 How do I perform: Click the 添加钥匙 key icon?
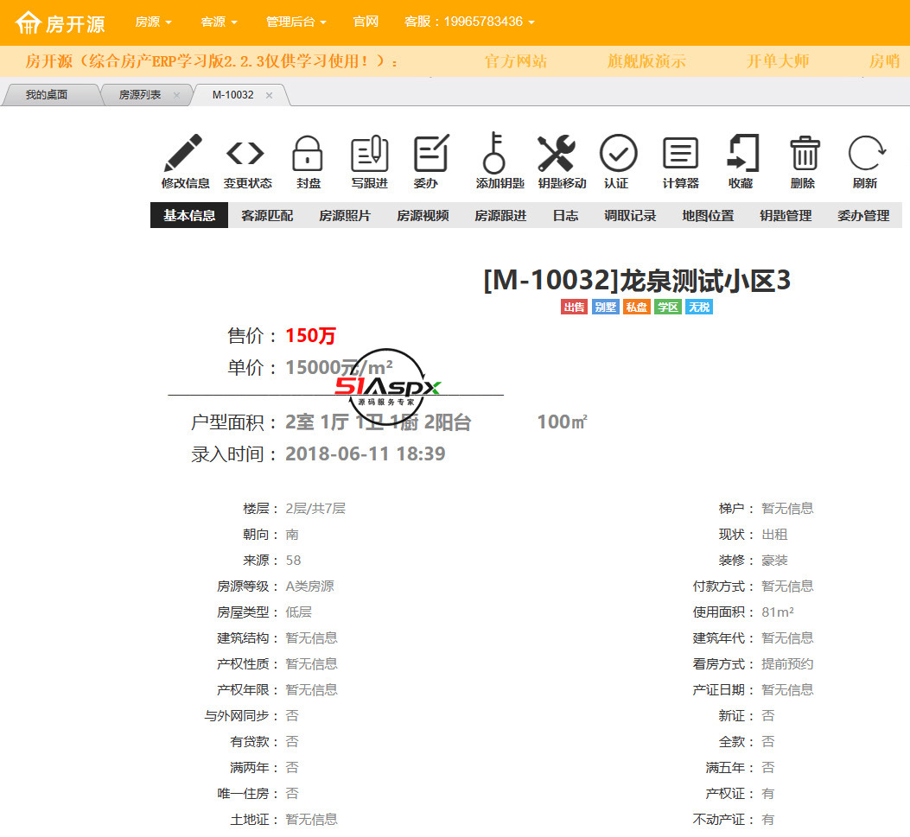pos(494,154)
